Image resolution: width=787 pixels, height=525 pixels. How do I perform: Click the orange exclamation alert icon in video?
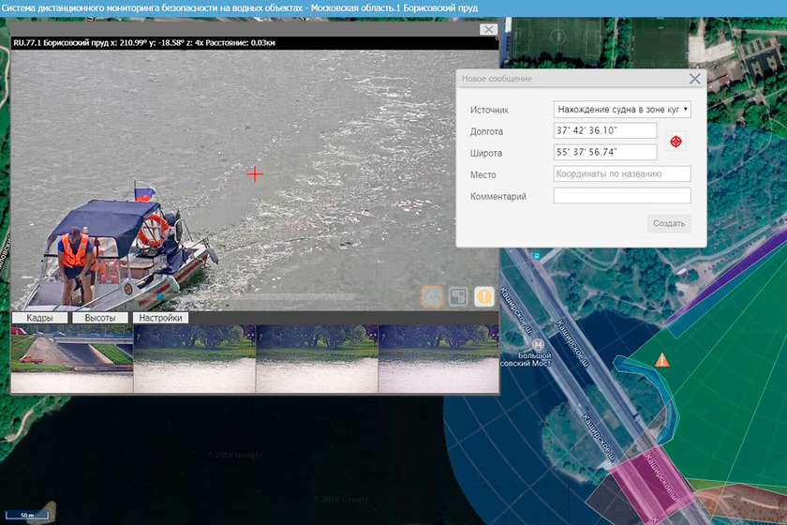click(483, 296)
